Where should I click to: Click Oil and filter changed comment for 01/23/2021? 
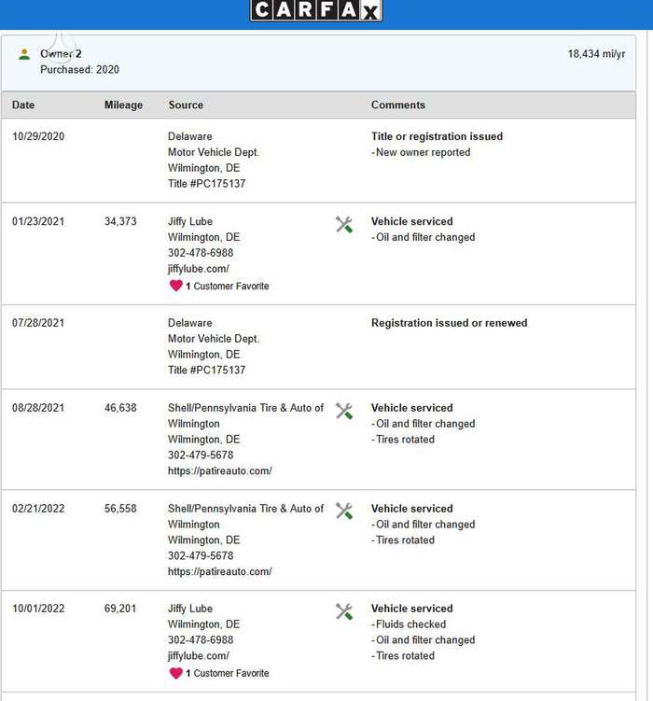[423, 237]
